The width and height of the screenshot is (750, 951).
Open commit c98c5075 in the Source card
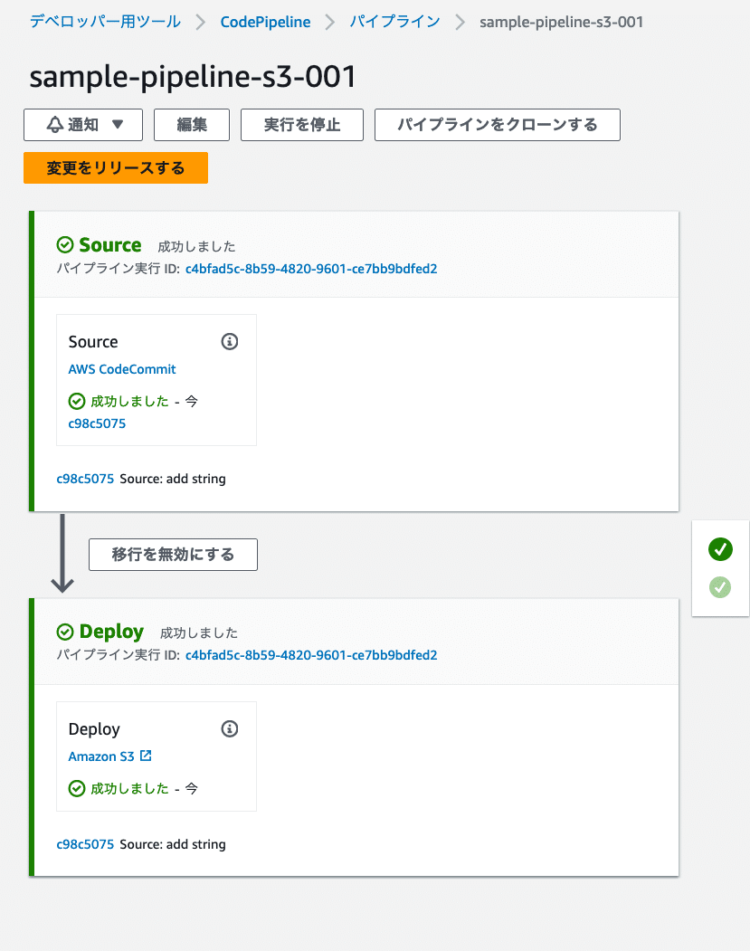click(x=96, y=423)
